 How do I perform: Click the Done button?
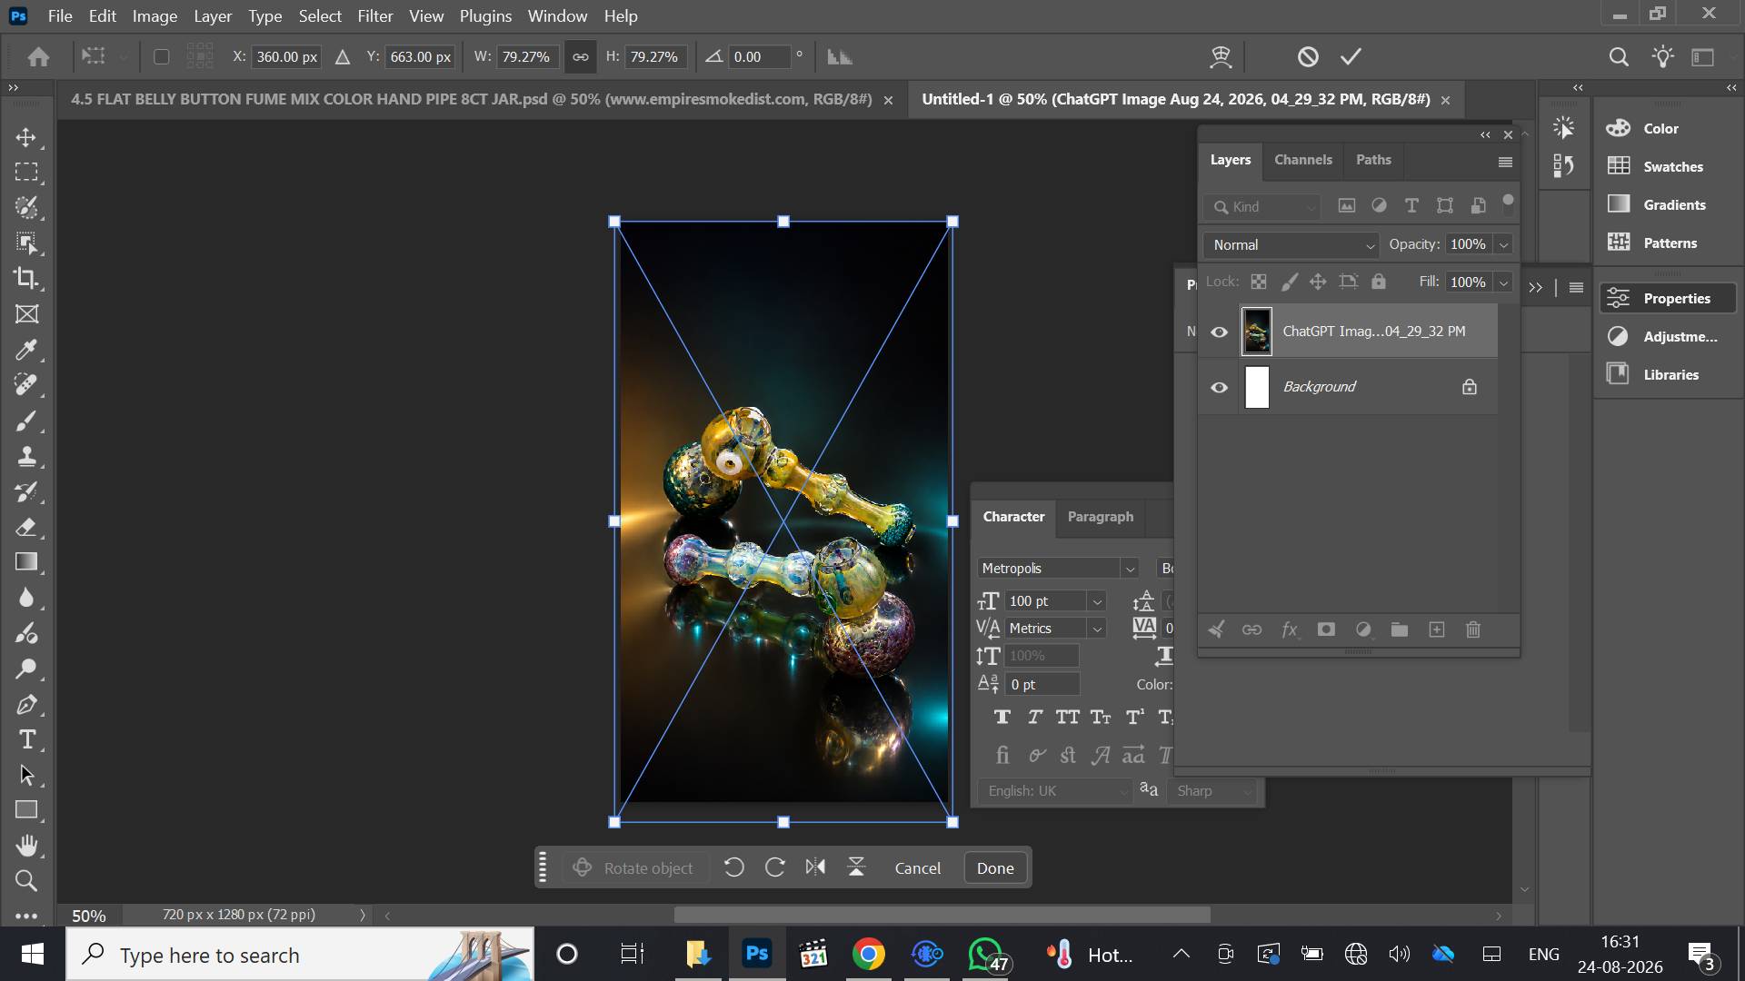click(995, 867)
